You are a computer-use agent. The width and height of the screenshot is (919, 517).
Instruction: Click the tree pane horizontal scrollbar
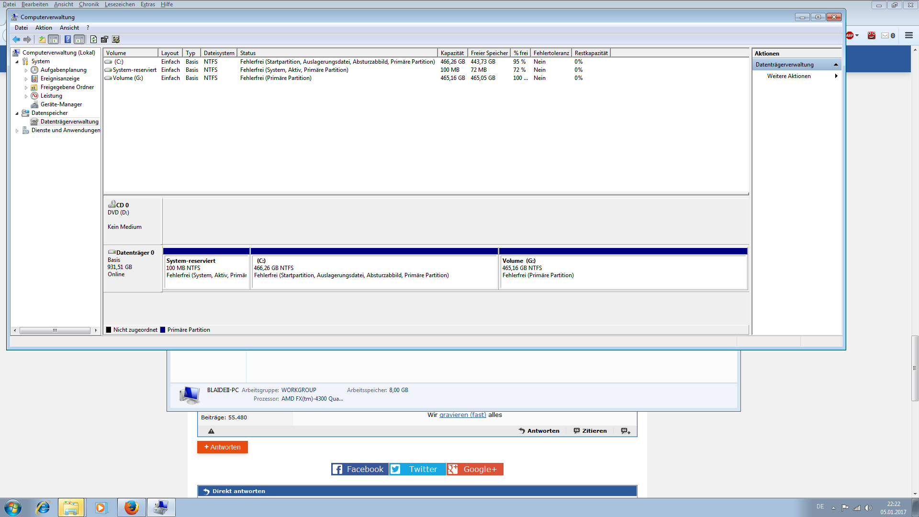tap(55, 330)
